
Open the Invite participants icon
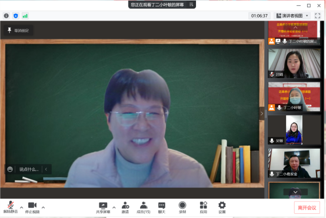(x=125, y=207)
